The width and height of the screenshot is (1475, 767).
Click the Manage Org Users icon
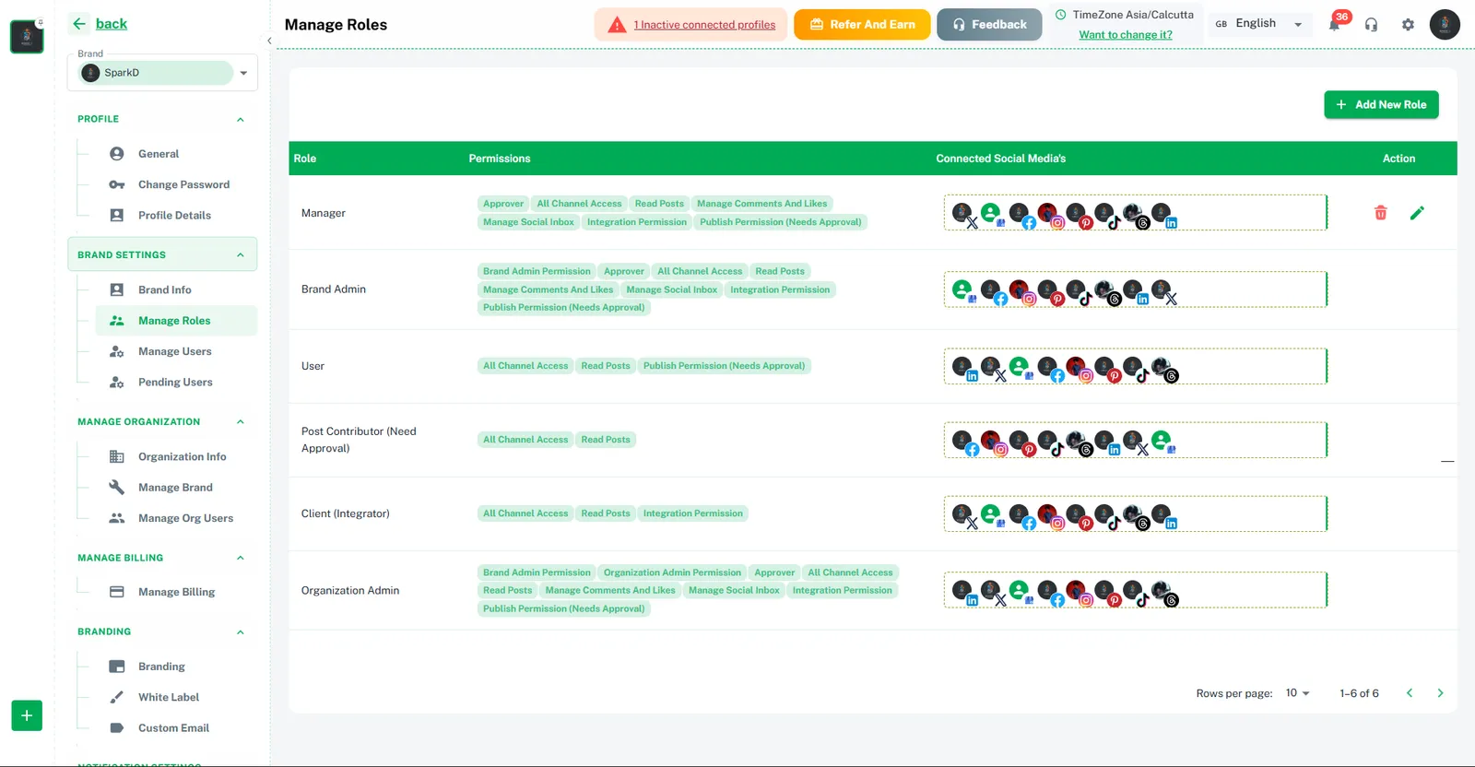point(117,518)
